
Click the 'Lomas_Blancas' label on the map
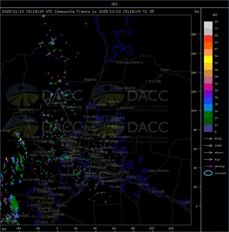[x=158, y=171]
